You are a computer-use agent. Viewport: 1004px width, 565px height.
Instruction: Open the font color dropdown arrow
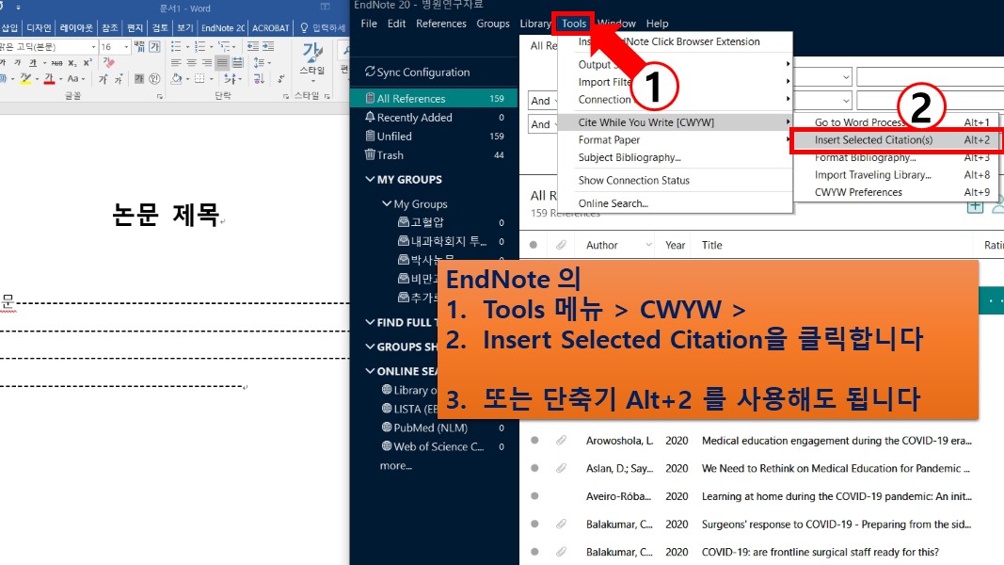(60, 79)
